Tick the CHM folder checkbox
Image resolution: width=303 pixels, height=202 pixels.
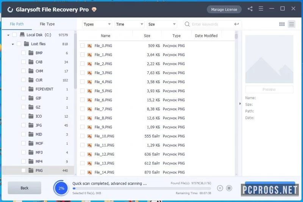click(x=23, y=71)
